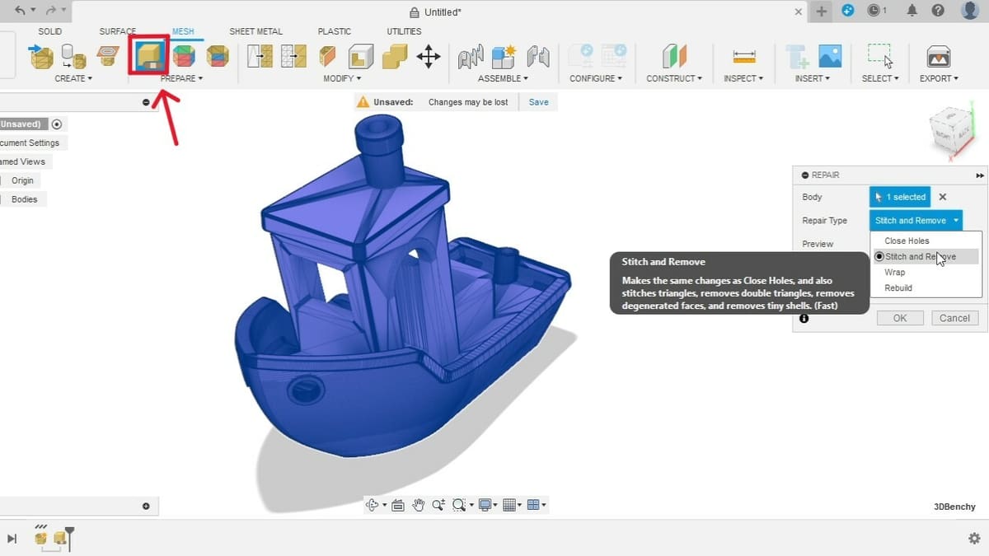Viewport: 989px width, 556px height.
Task: Switch to the SHEET METAL tab
Action: point(255,31)
